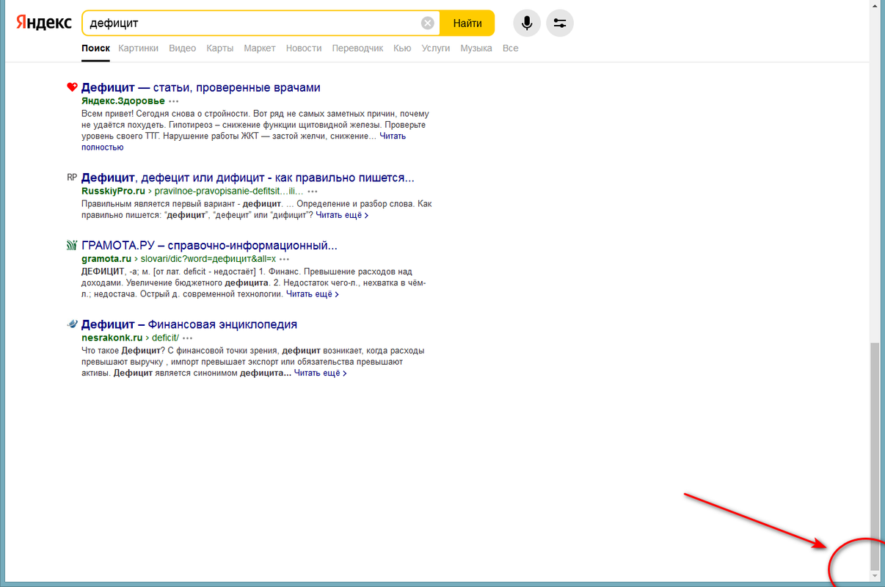
Task: Open the Карты tab
Action: click(x=220, y=48)
